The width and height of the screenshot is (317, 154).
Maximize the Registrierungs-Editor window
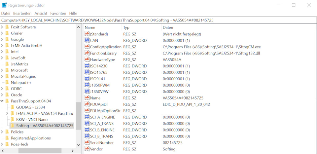(x=294, y=5)
